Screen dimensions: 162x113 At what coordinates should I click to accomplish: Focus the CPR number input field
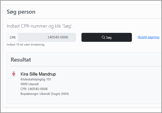[47, 37]
